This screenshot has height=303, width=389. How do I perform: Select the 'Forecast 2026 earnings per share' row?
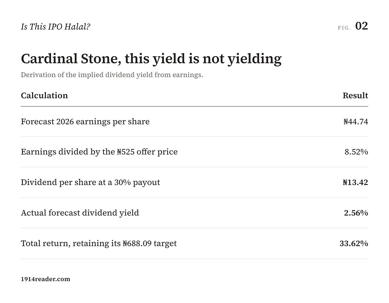194,122
